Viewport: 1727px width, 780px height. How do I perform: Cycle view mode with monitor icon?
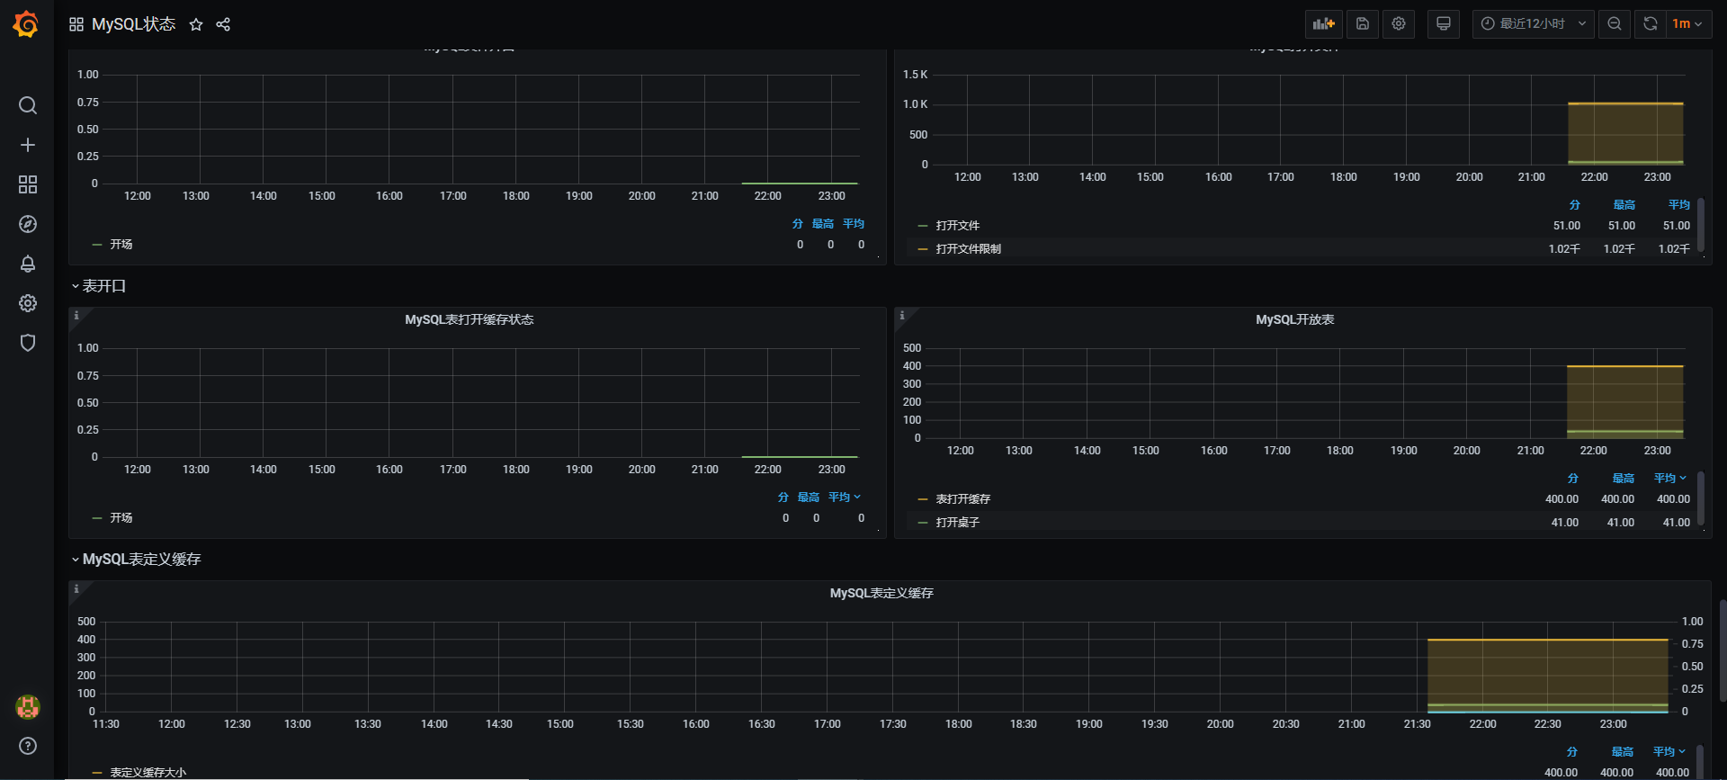pos(1444,23)
